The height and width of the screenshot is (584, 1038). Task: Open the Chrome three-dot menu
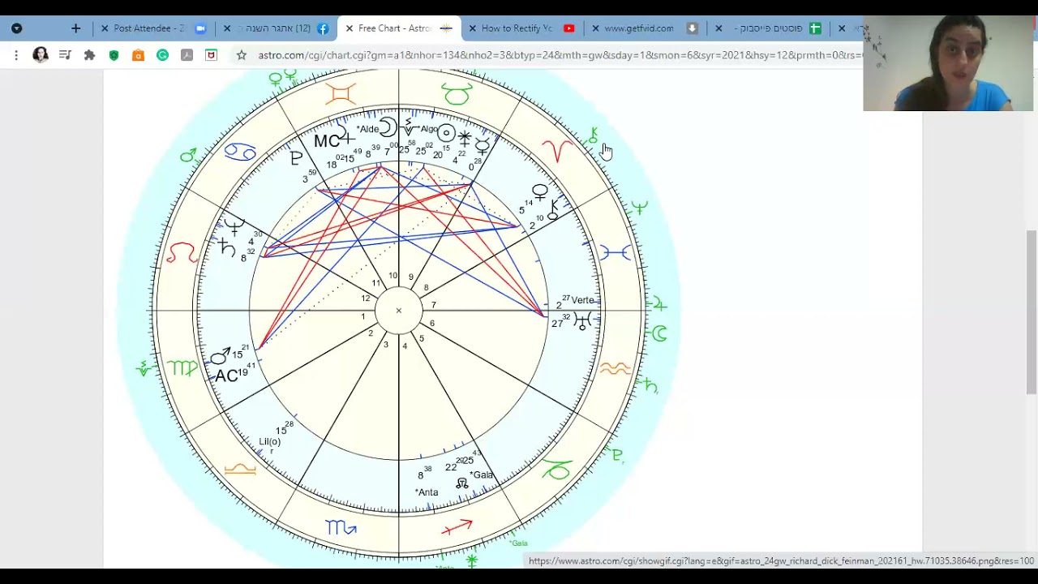pyautogui.click(x=16, y=55)
